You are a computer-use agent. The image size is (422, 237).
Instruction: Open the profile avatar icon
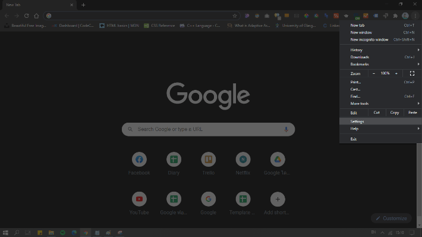pos(405,16)
